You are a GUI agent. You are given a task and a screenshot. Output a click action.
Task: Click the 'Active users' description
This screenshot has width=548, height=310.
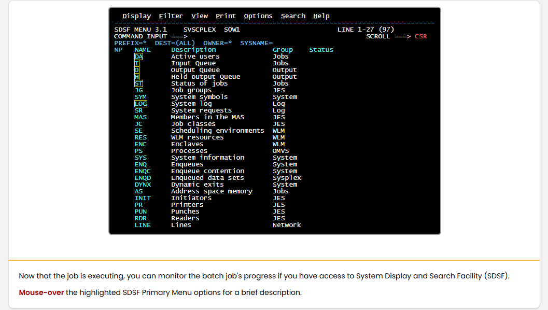[195, 57]
